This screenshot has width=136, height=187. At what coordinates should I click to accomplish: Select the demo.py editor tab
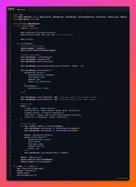pyautogui.click(x=21, y=9)
